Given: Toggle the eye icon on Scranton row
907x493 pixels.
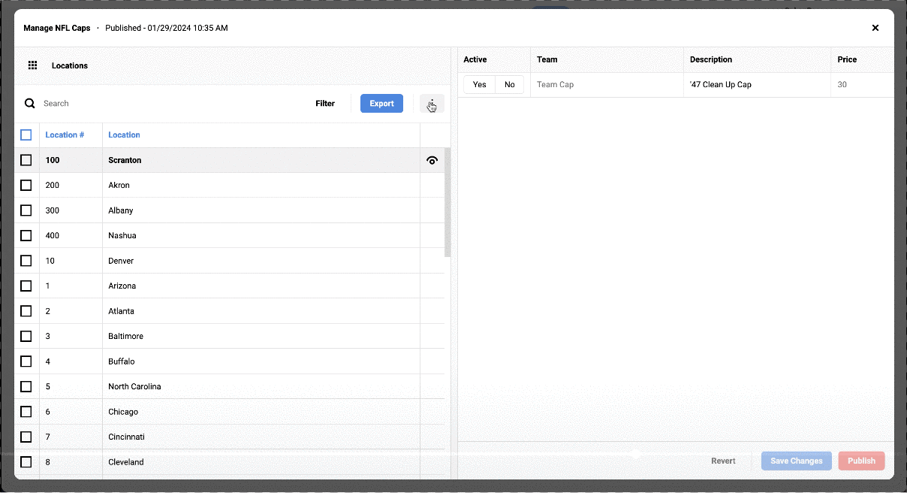Looking at the screenshot, I should click(432, 160).
